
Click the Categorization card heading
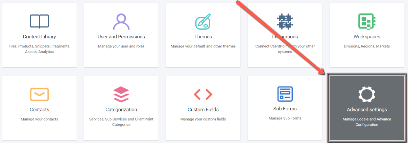121,110
